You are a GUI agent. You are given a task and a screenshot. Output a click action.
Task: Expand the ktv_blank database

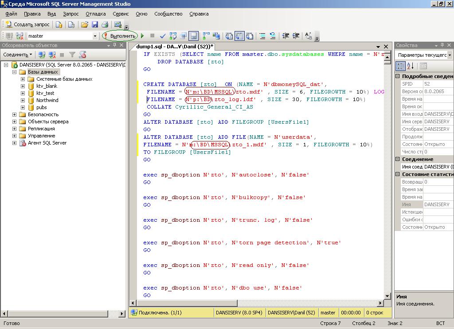[x=23, y=86]
